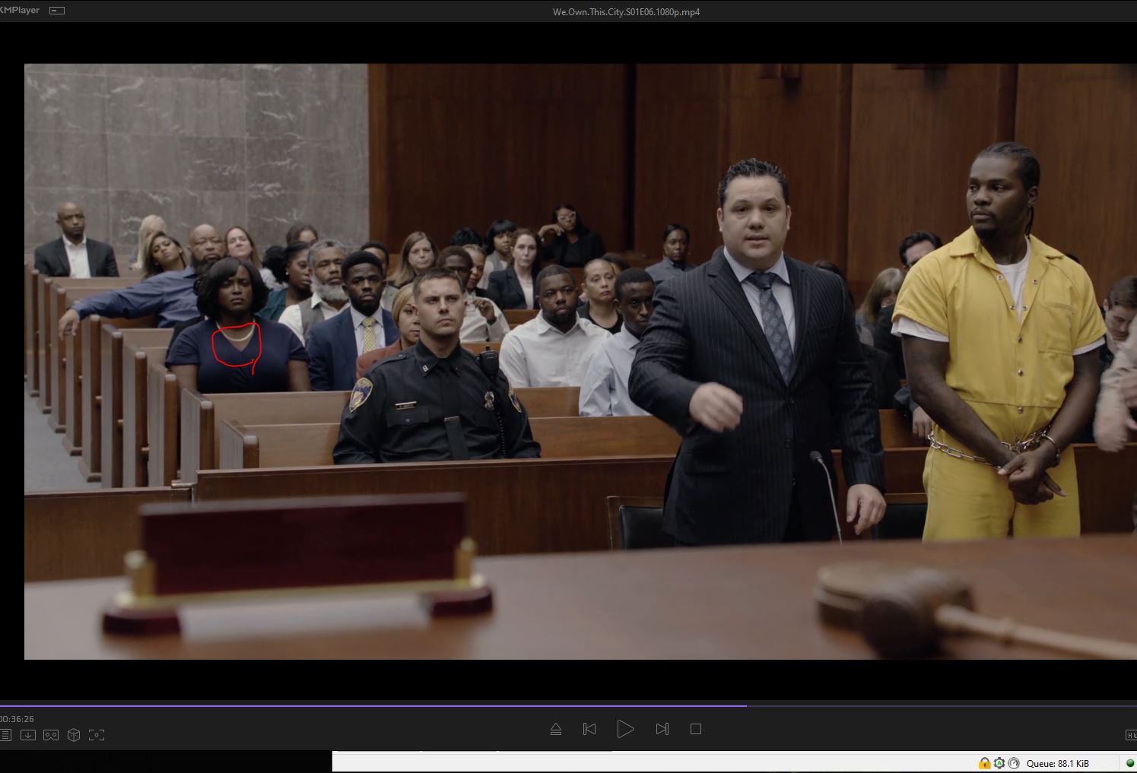Toggle the 3D cube icon
The width and height of the screenshot is (1137, 773).
(74, 735)
